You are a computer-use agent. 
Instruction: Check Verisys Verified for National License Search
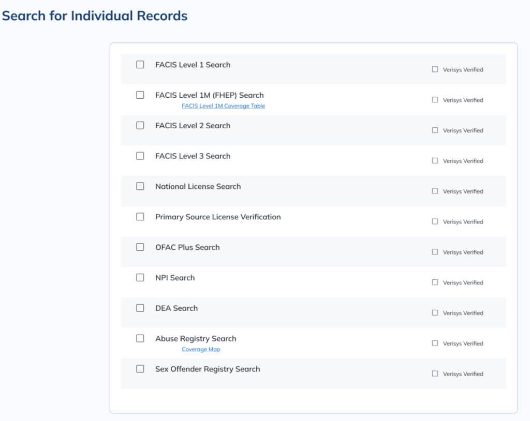pyautogui.click(x=435, y=191)
